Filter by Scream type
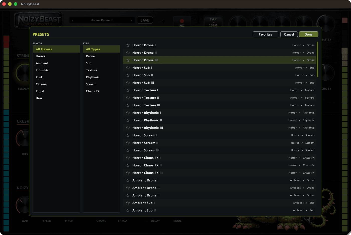Image resolution: width=351 pixels, height=235 pixels. (102, 84)
